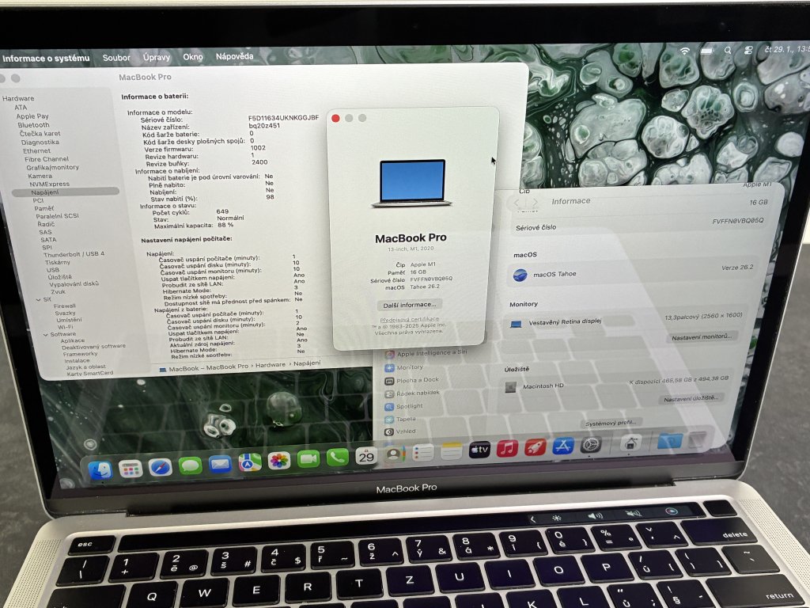The image size is (810, 608).
Task: Click the Systémový profil... button
Action: click(611, 424)
